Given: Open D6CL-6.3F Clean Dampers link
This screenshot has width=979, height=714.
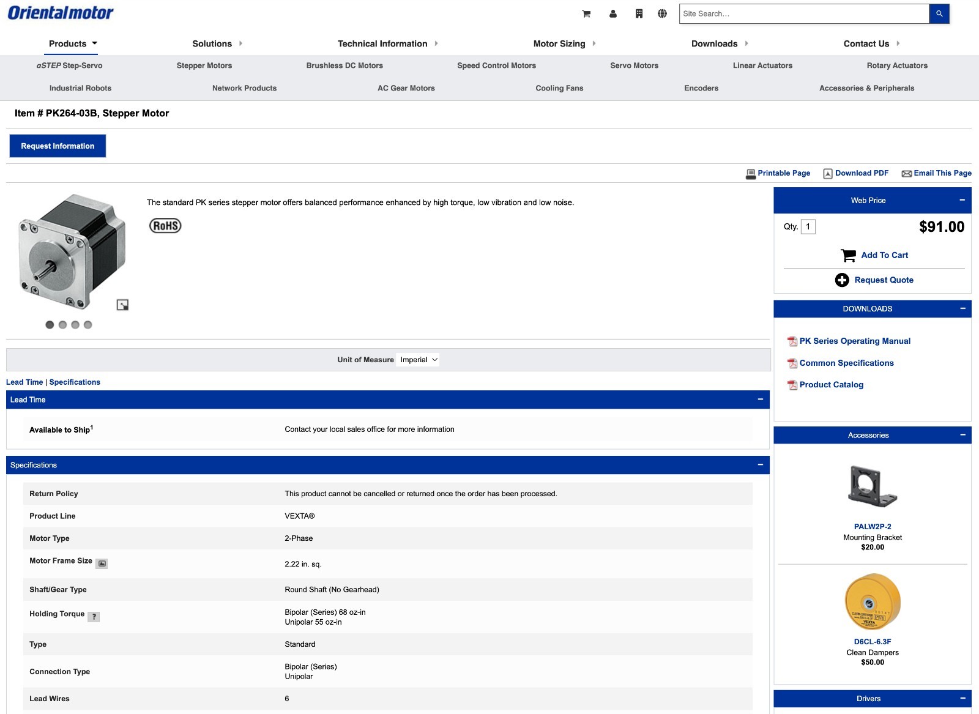Looking at the screenshot, I should click(x=873, y=641).
